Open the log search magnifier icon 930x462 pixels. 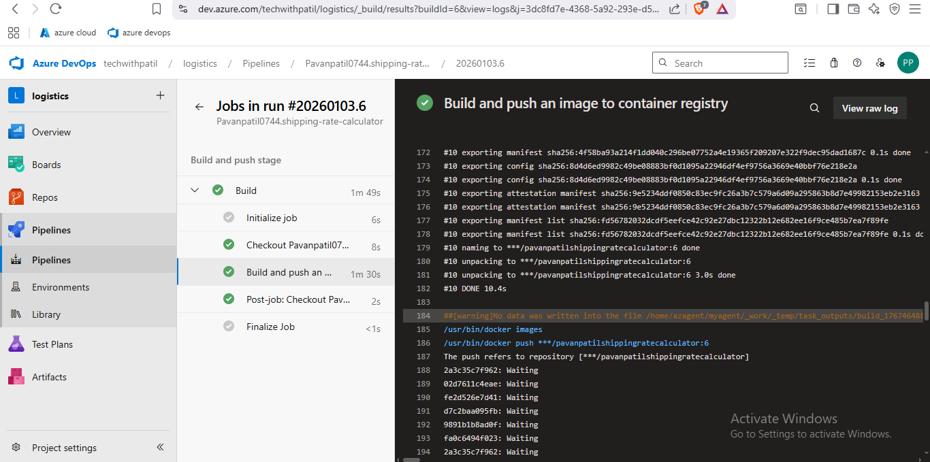point(814,108)
